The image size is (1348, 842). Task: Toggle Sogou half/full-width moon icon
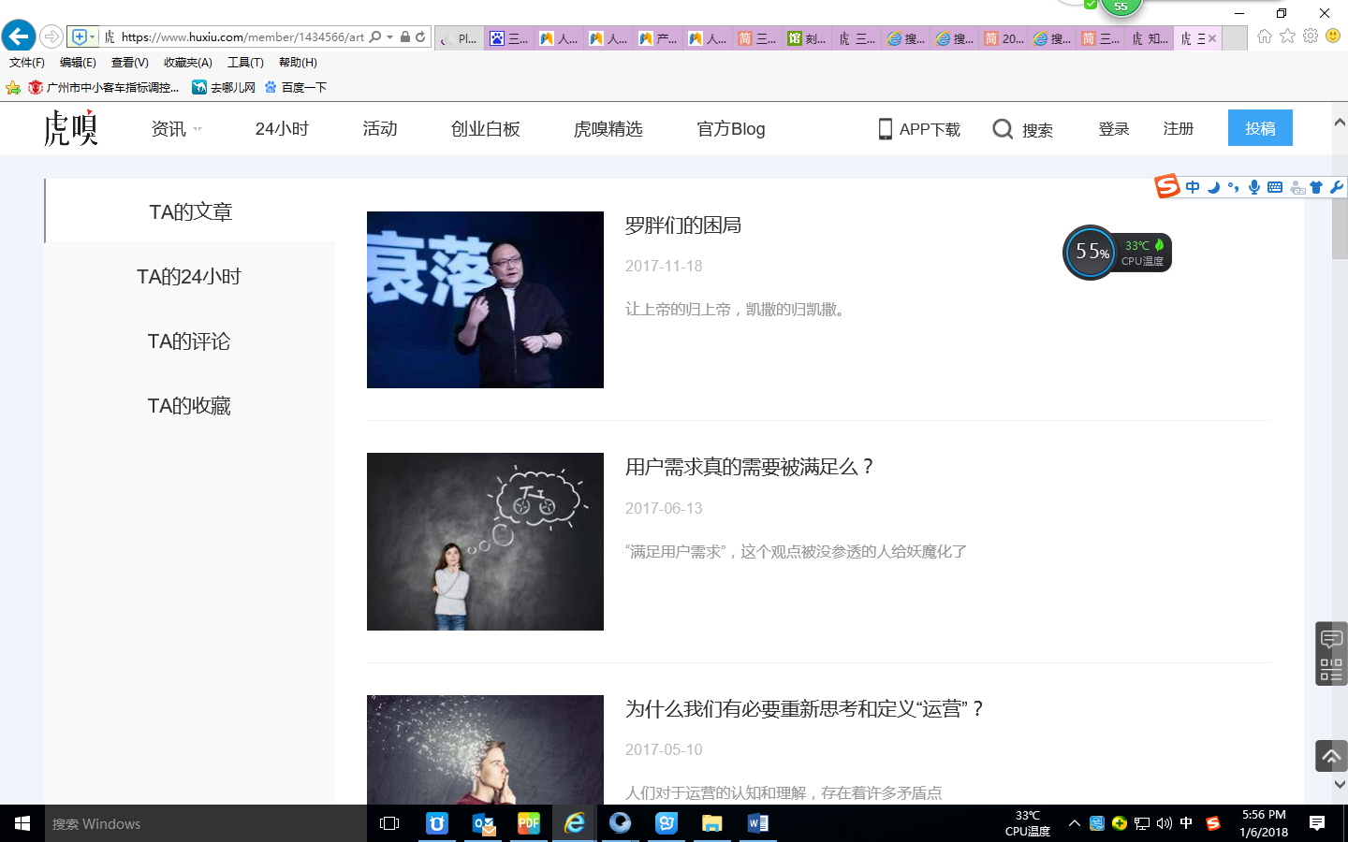pos(1214,187)
